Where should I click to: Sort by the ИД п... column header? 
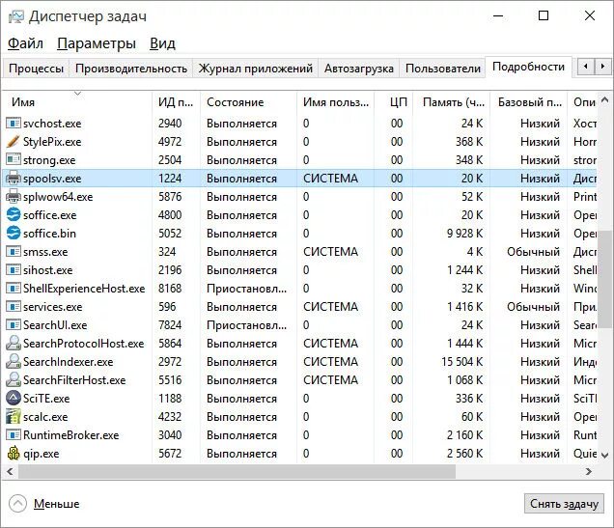[x=176, y=102]
